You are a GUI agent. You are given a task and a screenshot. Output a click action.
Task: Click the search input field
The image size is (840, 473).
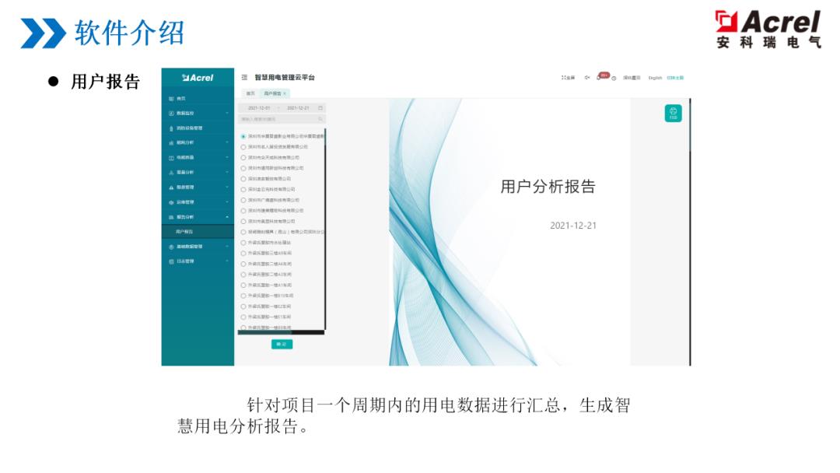pos(276,119)
